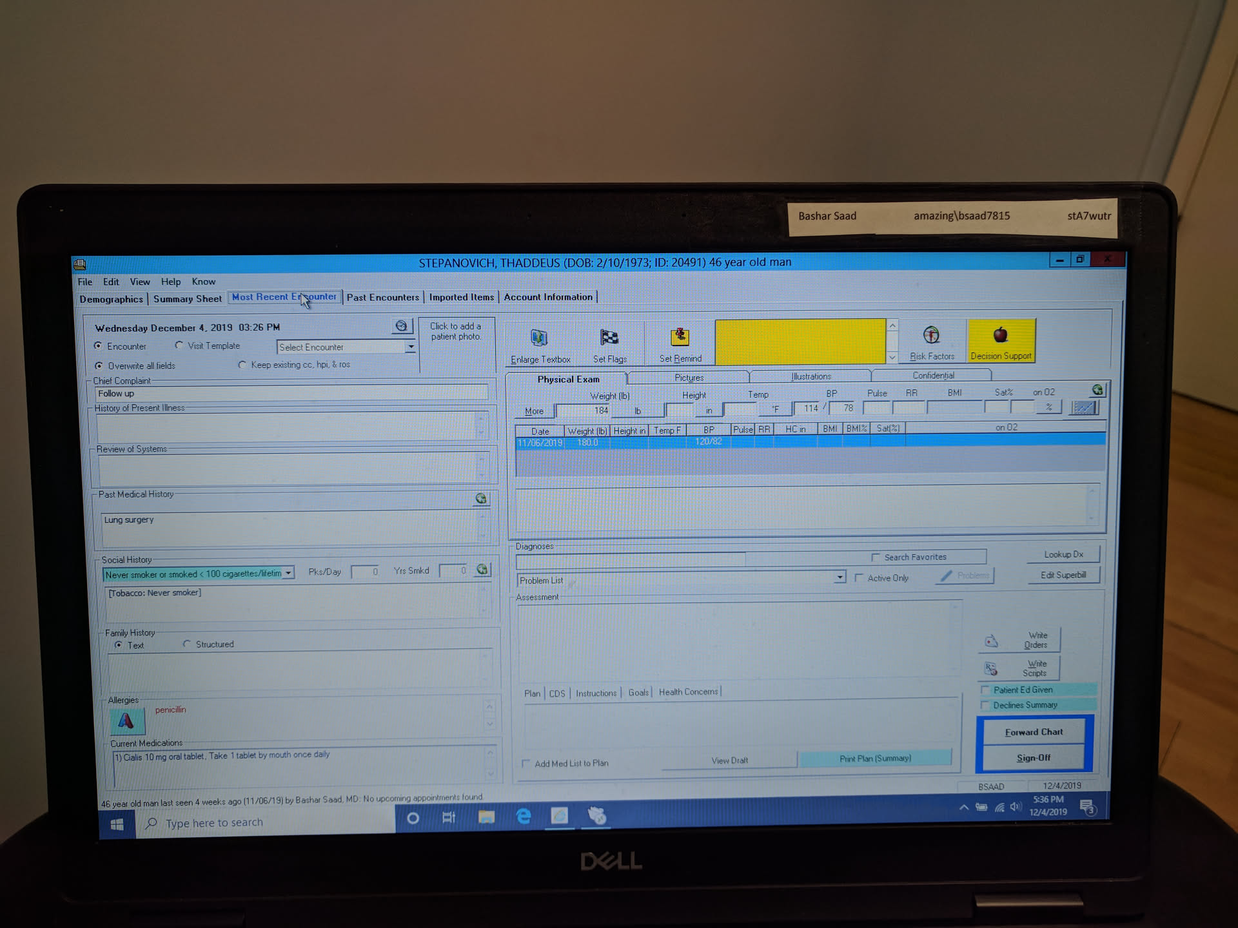
Task: Click the Enlarge Textbox icon
Action: pyautogui.click(x=538, y=338)
